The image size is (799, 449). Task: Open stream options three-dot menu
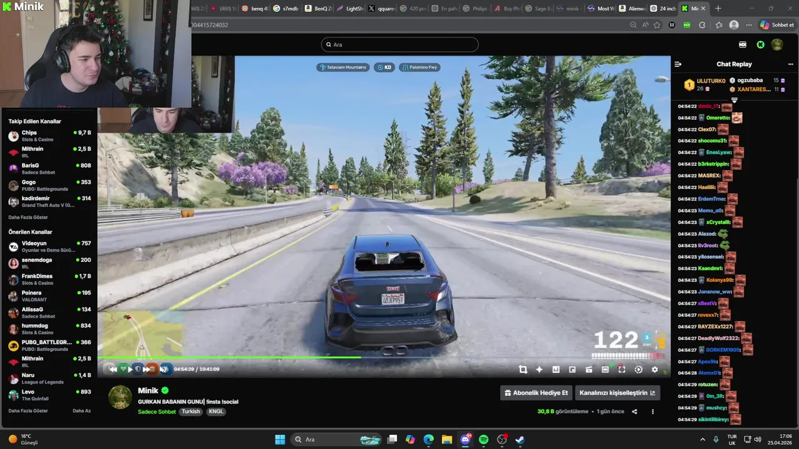653,412
